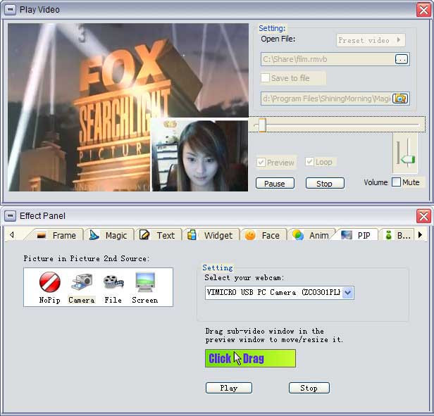Enable the Save to file checkbox
Viewport: 434px width, 416px height.
coord(265,77)
